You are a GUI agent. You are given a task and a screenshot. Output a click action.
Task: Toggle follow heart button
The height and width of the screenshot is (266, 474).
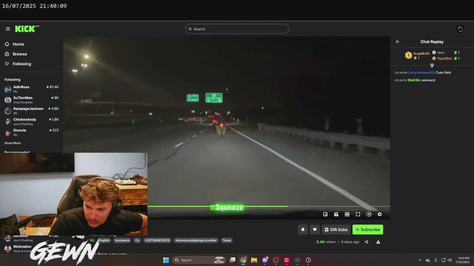(314, 229)
